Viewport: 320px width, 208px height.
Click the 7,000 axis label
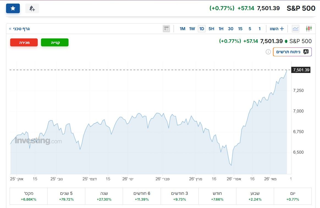click(x=298, y=111)
